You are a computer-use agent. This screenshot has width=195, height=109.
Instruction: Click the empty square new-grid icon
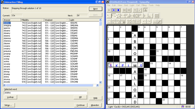(109, 22)
